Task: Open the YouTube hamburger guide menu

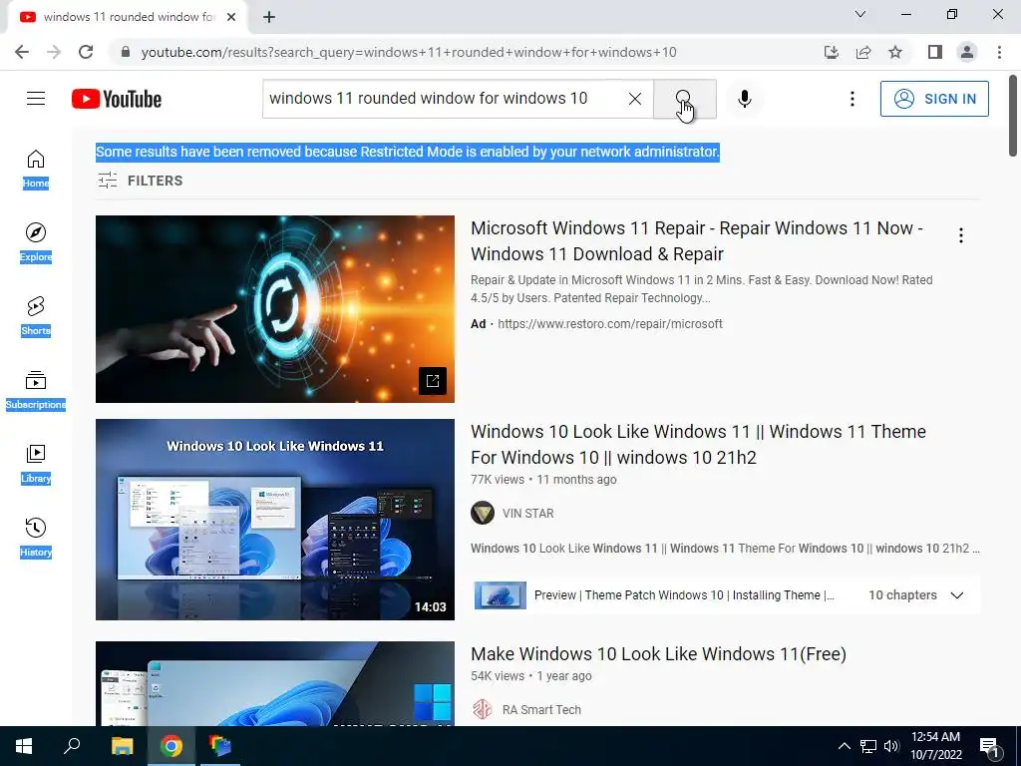Action: click(36, 99)
